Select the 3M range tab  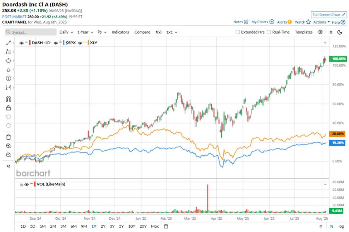(x=63, y=226)
